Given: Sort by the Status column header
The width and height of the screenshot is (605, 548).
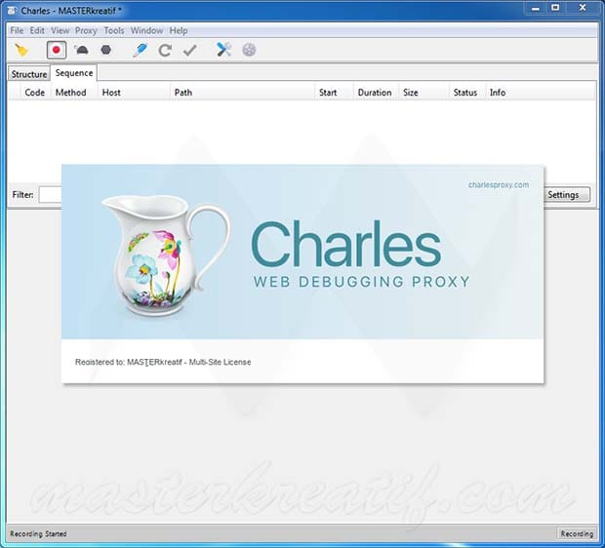Looking at the screenshot, I should click(x=465, y=93).
